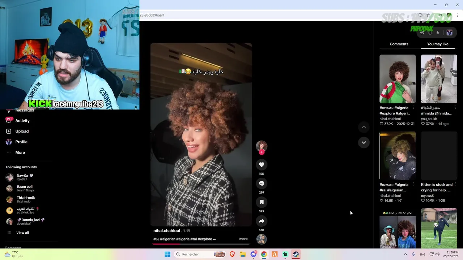
Task: Click nihal.chahloul username under video
Action: (x=166, y=231)
